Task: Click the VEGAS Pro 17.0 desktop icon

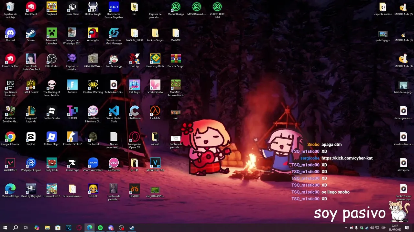Action: point(155,165)
